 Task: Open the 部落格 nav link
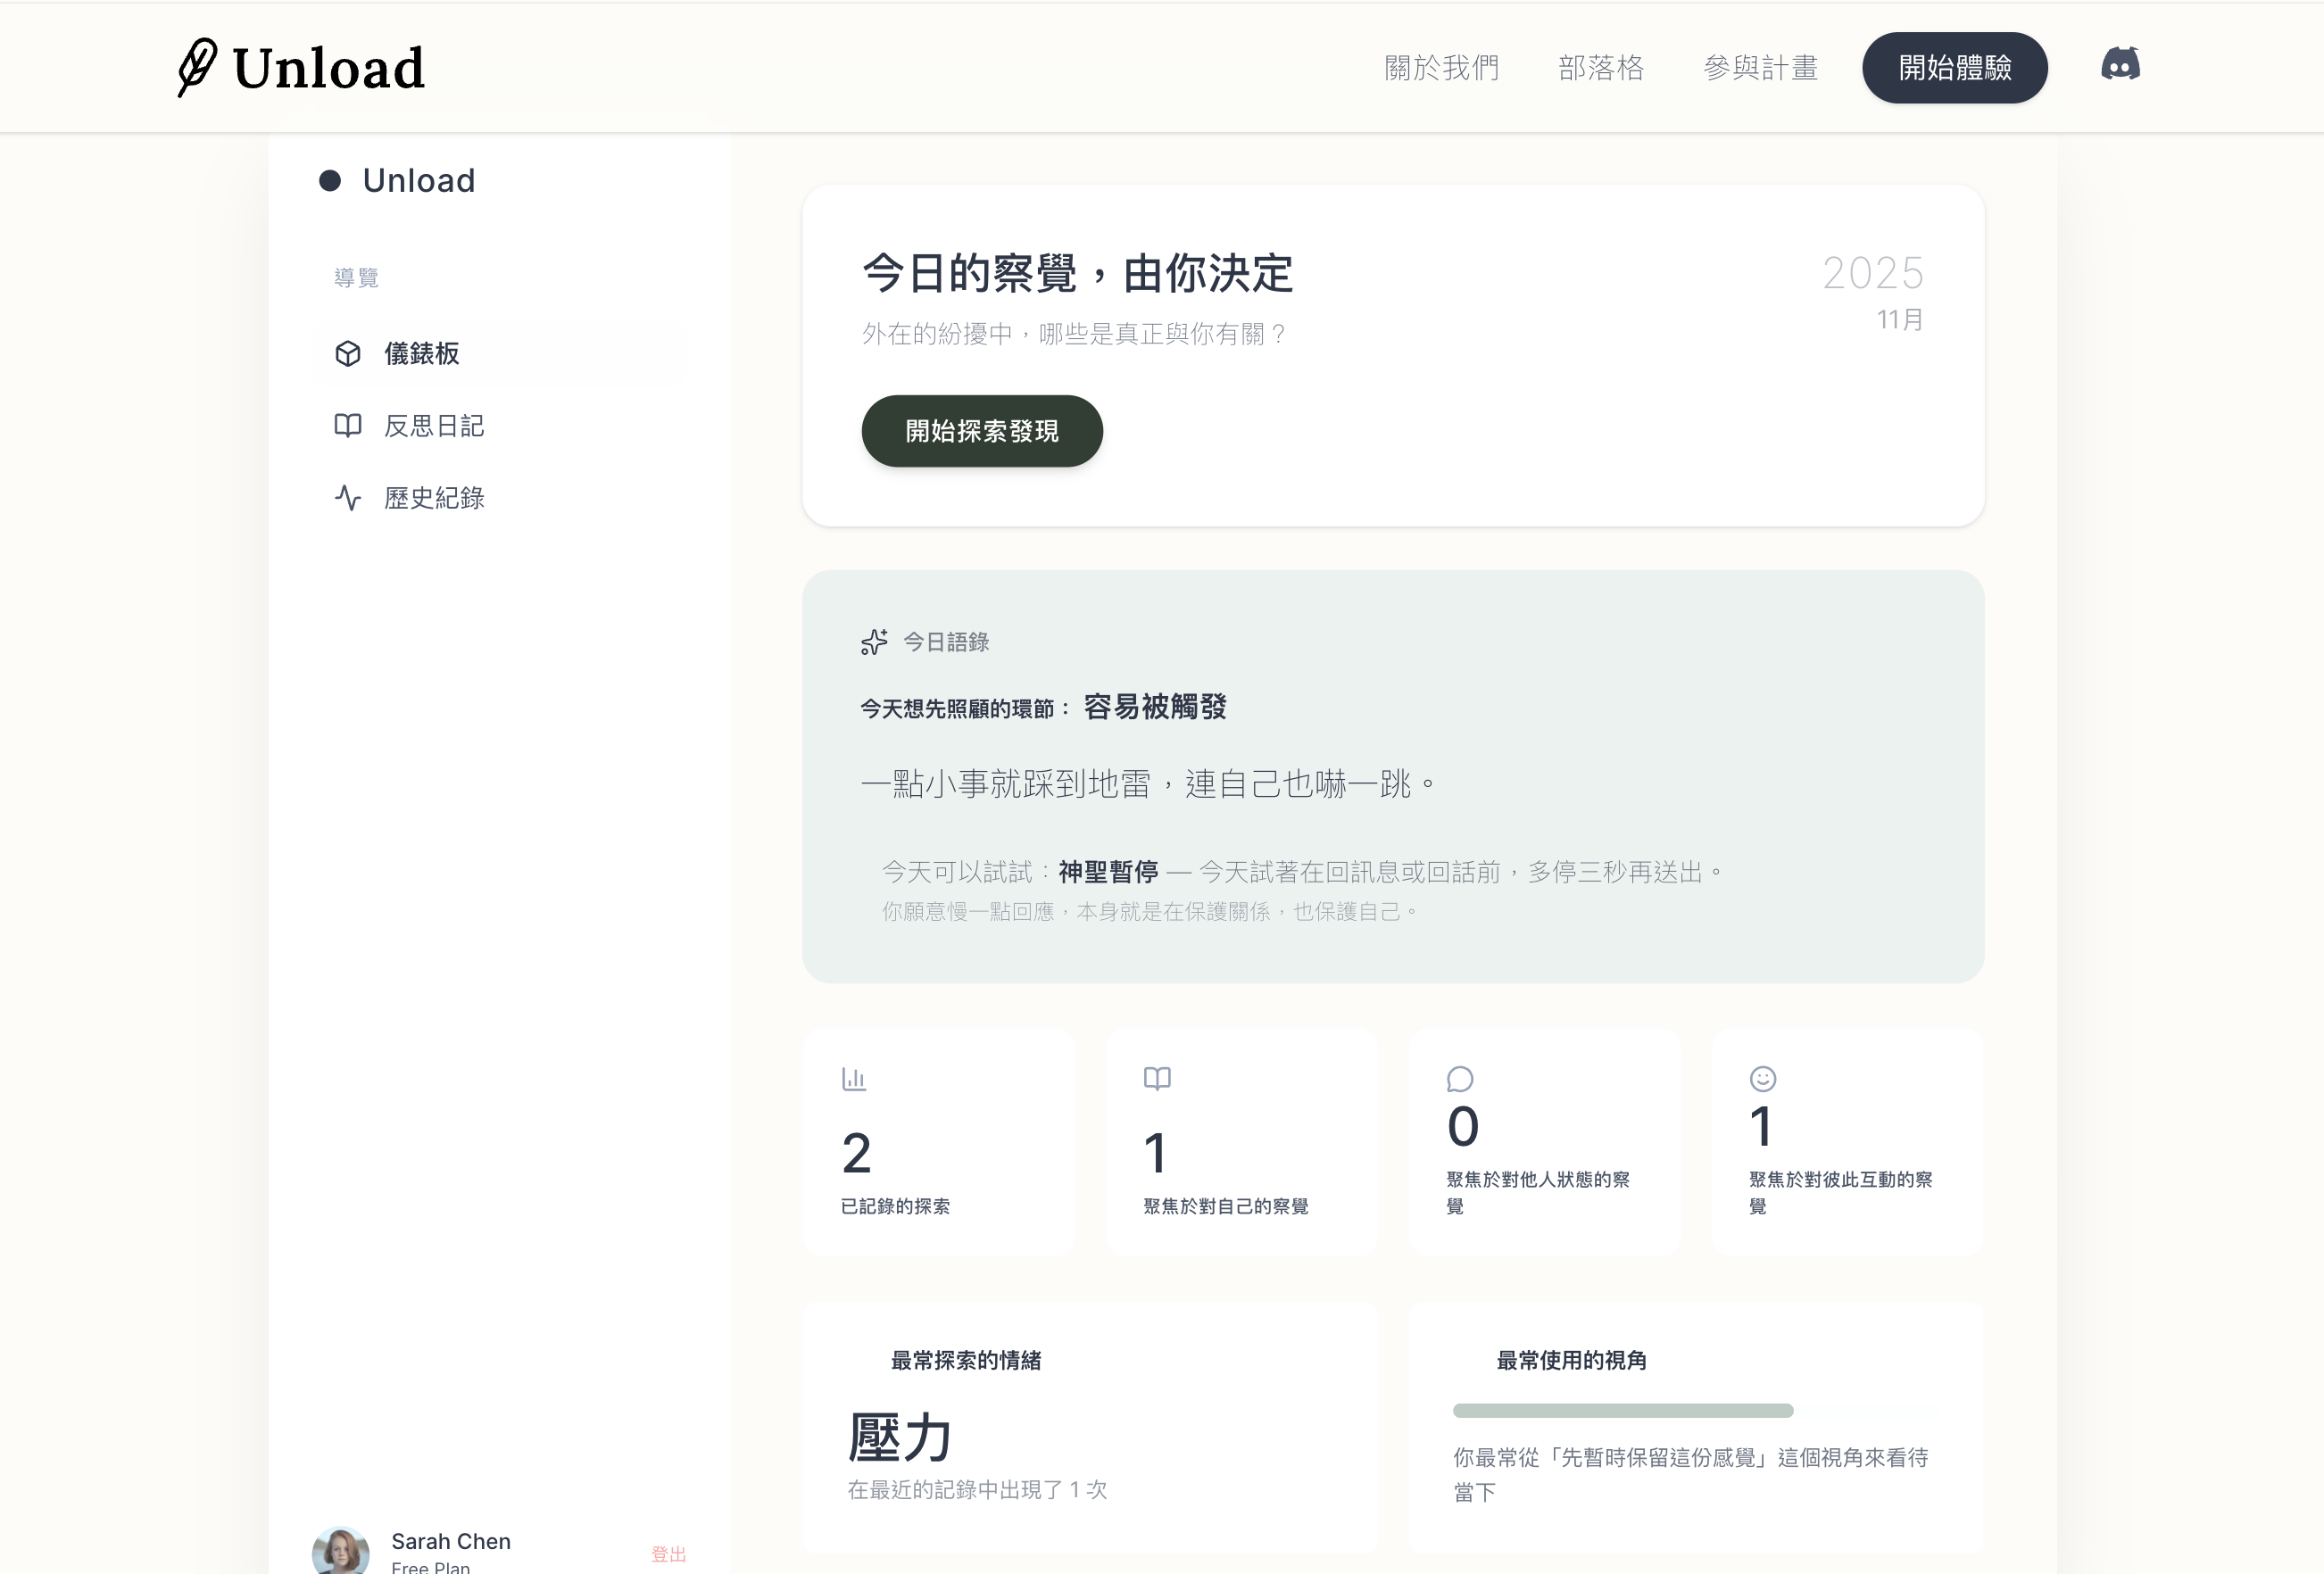coord(1601,68)
